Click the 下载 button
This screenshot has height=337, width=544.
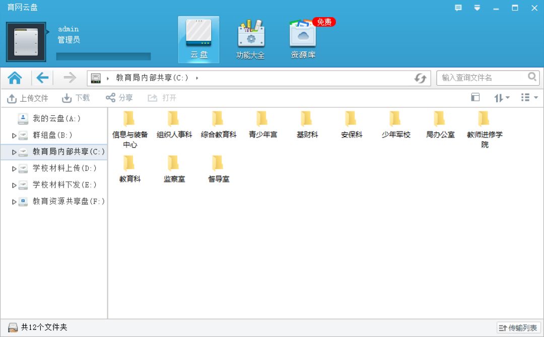(76, 98)
